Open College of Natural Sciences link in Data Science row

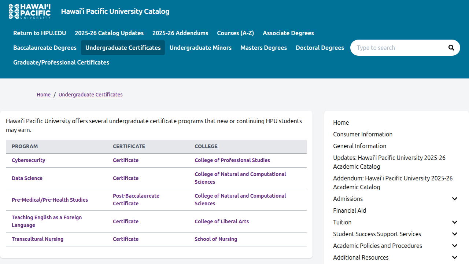click(x=240, y=178)
